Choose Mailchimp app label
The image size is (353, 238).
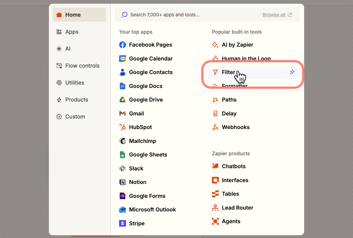tap(143, 141)
